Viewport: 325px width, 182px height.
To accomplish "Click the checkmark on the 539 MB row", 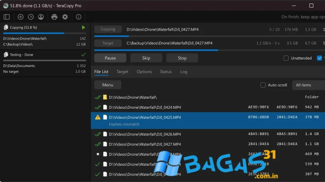I will point(97,164).
